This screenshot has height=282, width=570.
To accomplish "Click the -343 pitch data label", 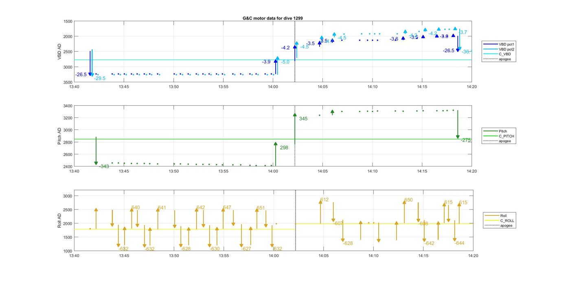I will coord(104,166).
